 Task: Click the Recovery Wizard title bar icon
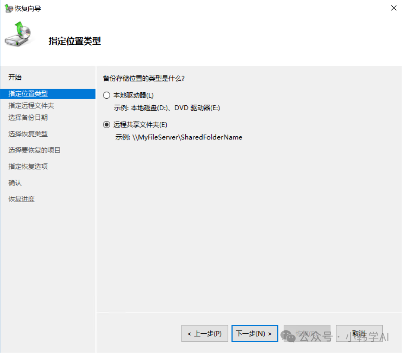pyautogui.click(x=8, y=8)
